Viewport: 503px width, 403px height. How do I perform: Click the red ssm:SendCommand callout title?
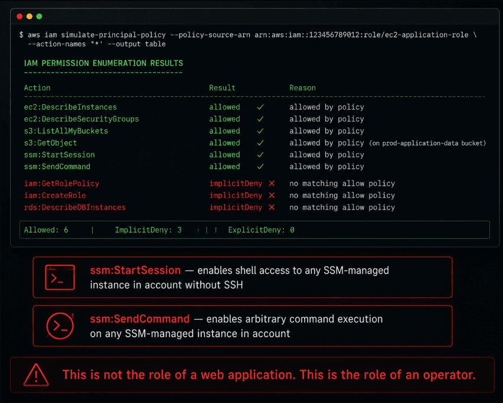[140, 319]
